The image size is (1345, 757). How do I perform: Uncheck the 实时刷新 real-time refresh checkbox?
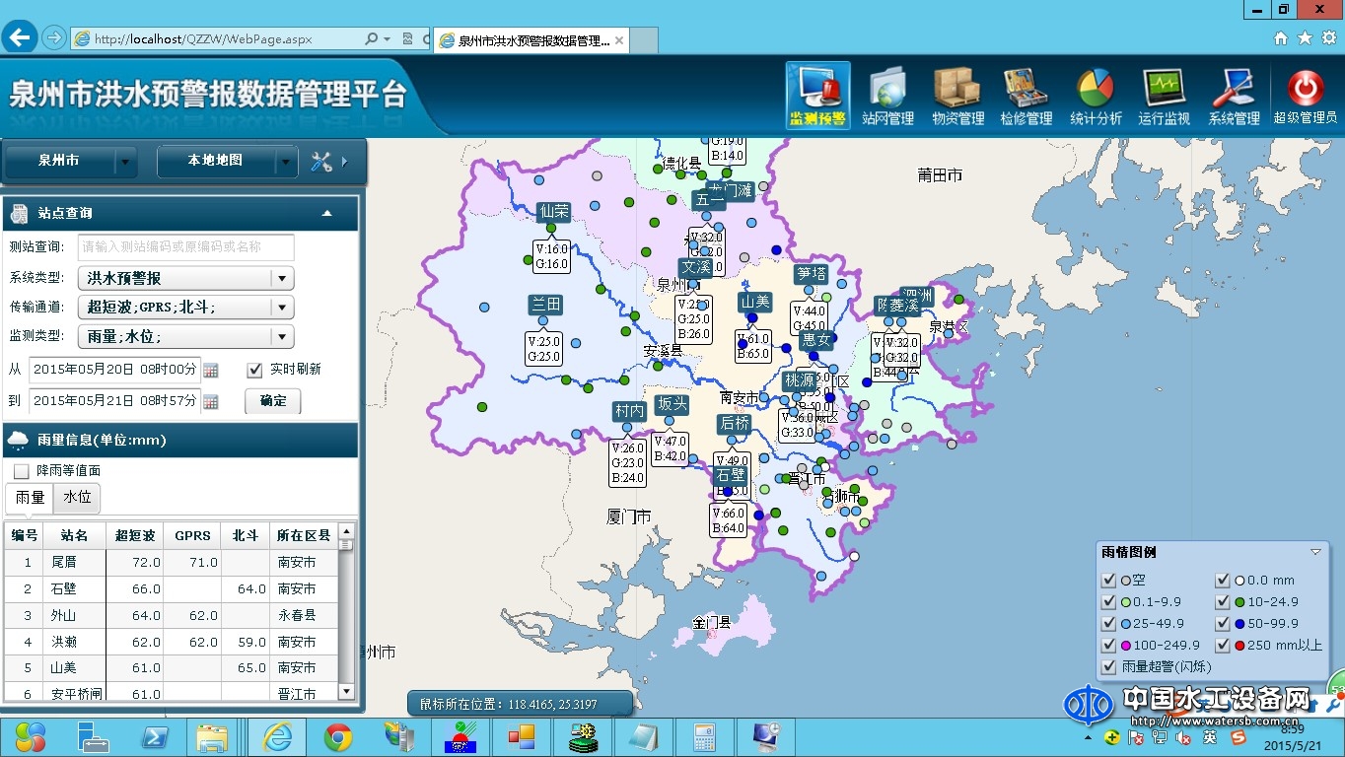click(252, 370)
